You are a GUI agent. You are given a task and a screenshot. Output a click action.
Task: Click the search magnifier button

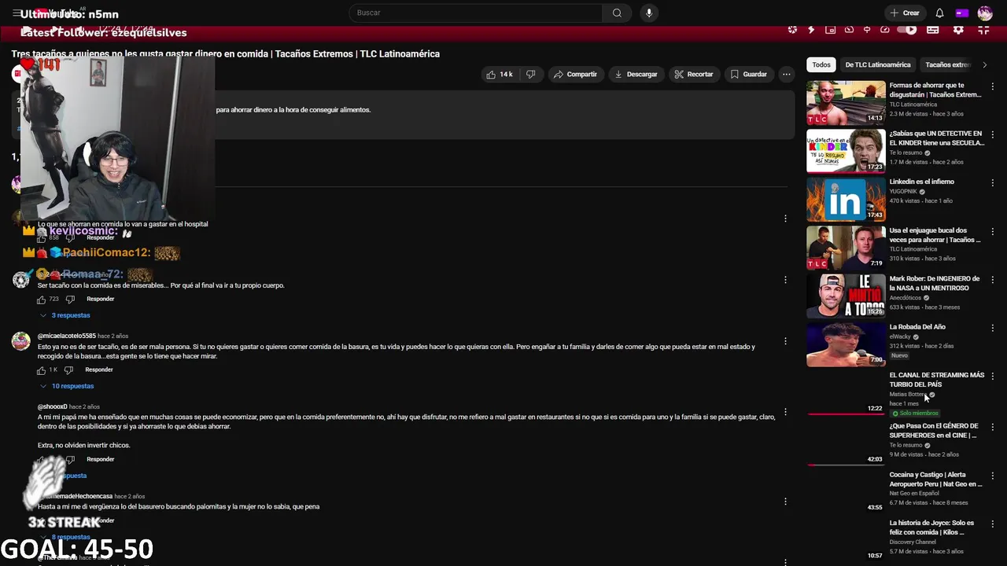617,13
